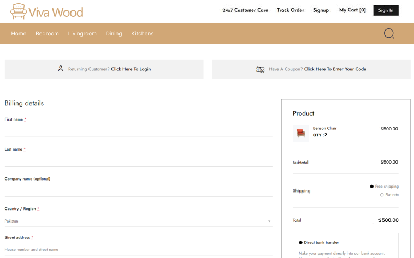Open the Track Order link
This screenshot has height=258, width=414.
click(290, 10)
